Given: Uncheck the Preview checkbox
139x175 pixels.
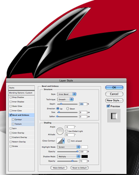Looking at the screenshot, I should click(x=108, y=106).
